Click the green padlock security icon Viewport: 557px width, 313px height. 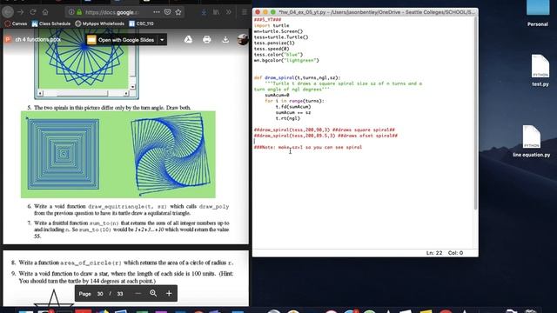[79, 12]
